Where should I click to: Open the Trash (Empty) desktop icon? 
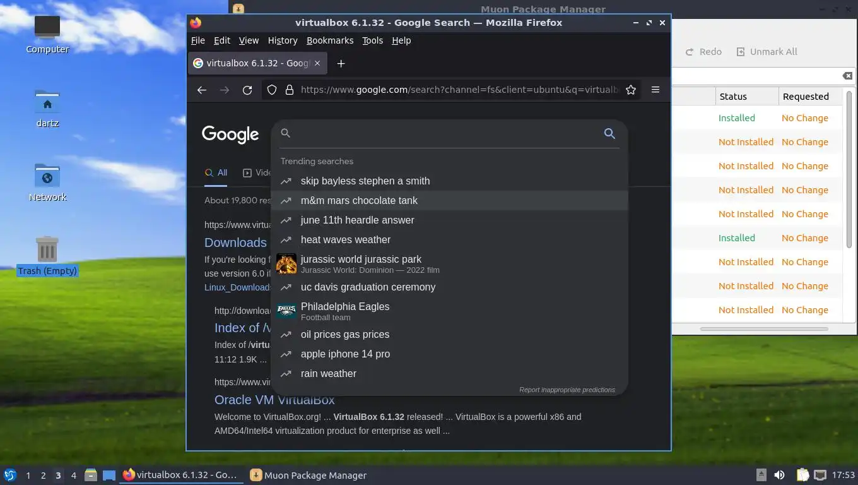coord(47,256)
